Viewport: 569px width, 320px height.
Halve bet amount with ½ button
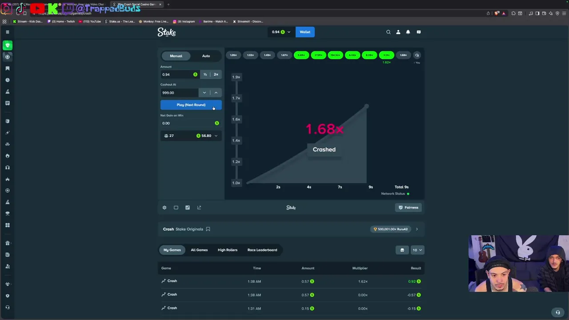click(x=205, y=75)
